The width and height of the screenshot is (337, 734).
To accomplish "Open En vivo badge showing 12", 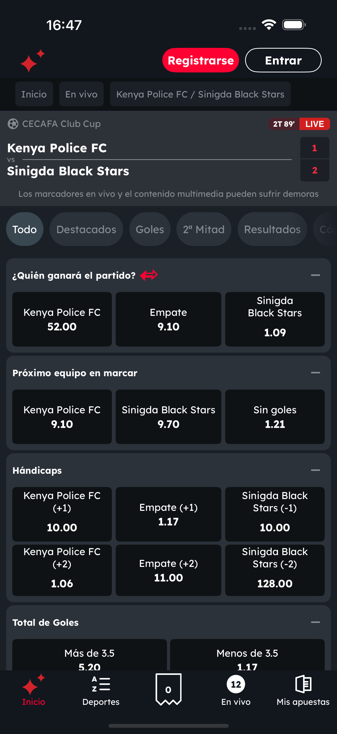I will 236,684.
